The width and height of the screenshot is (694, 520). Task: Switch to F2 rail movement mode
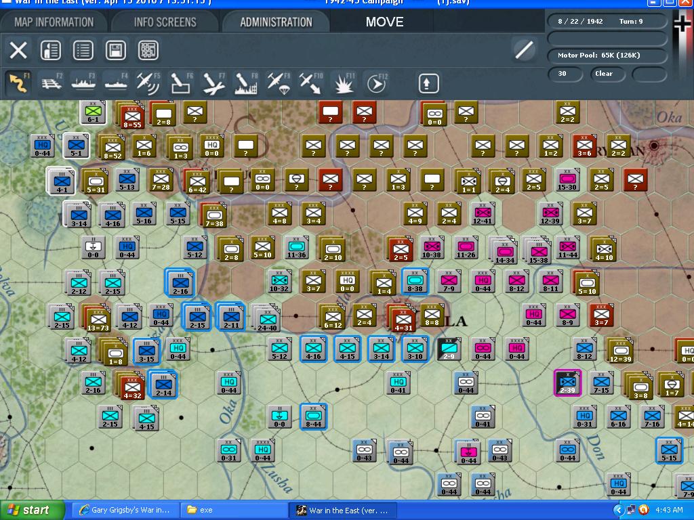(52, 83)
